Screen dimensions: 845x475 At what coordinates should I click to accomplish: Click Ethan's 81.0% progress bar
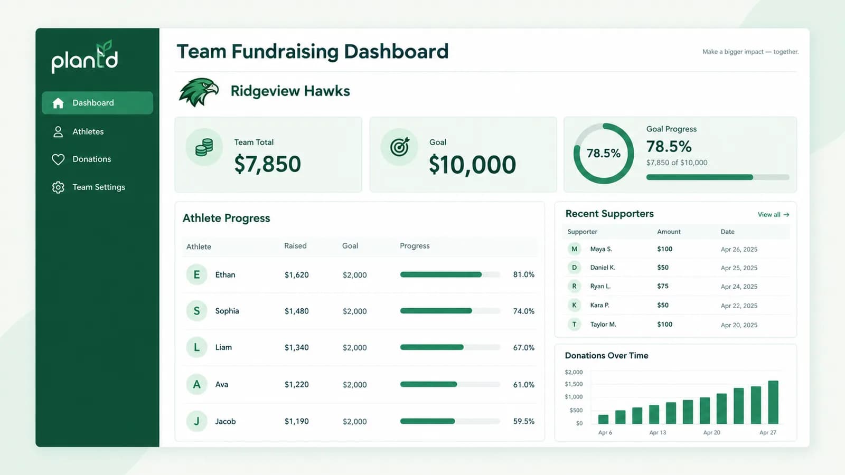450,274
